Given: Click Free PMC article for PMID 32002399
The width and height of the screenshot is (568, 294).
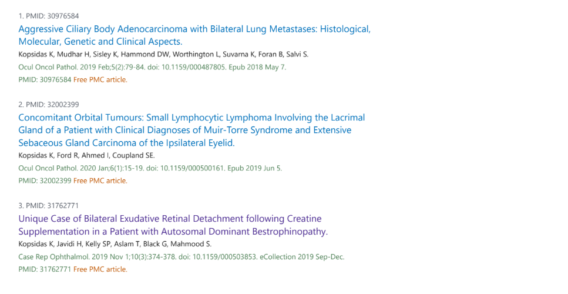Looking at the screenshot, I should (x=100, y=181).
